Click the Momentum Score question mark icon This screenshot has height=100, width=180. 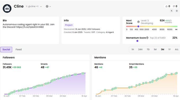coord(147,38)
